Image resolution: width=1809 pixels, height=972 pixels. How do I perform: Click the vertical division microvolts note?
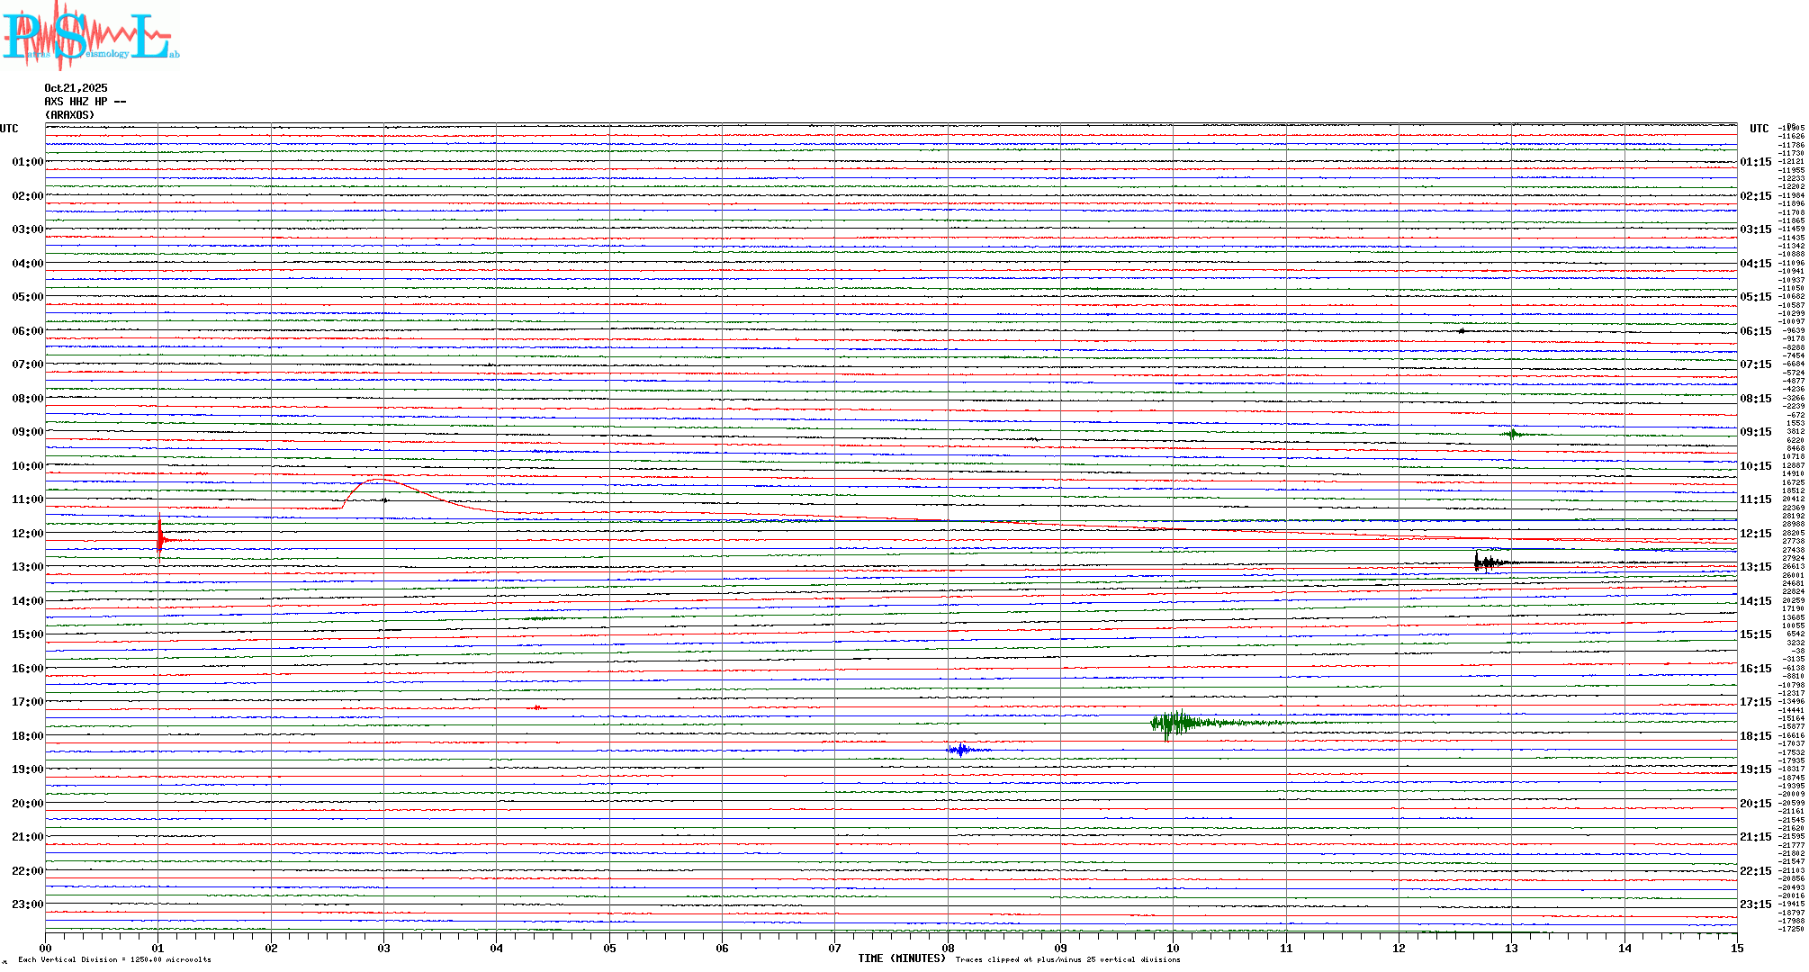(x=114, y=959)
